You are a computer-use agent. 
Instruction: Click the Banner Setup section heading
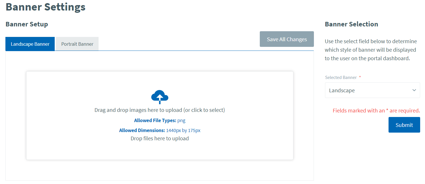(27, 24)
